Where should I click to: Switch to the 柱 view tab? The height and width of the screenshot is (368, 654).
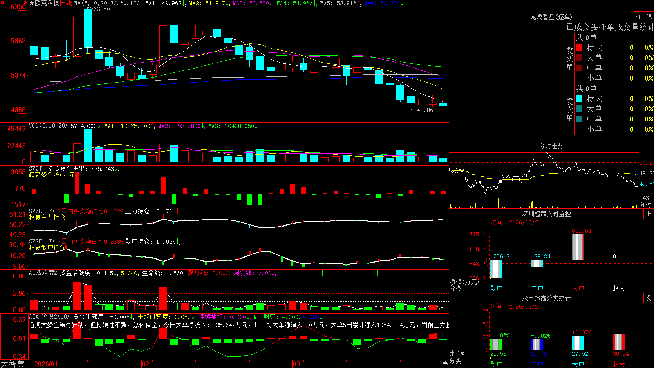point(638,16)
